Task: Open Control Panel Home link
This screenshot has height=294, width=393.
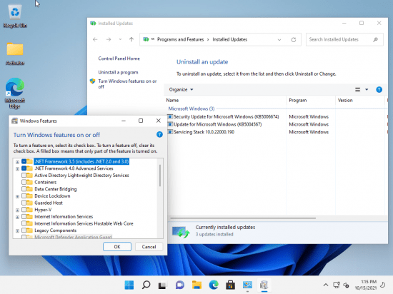Action: (119, 59)
